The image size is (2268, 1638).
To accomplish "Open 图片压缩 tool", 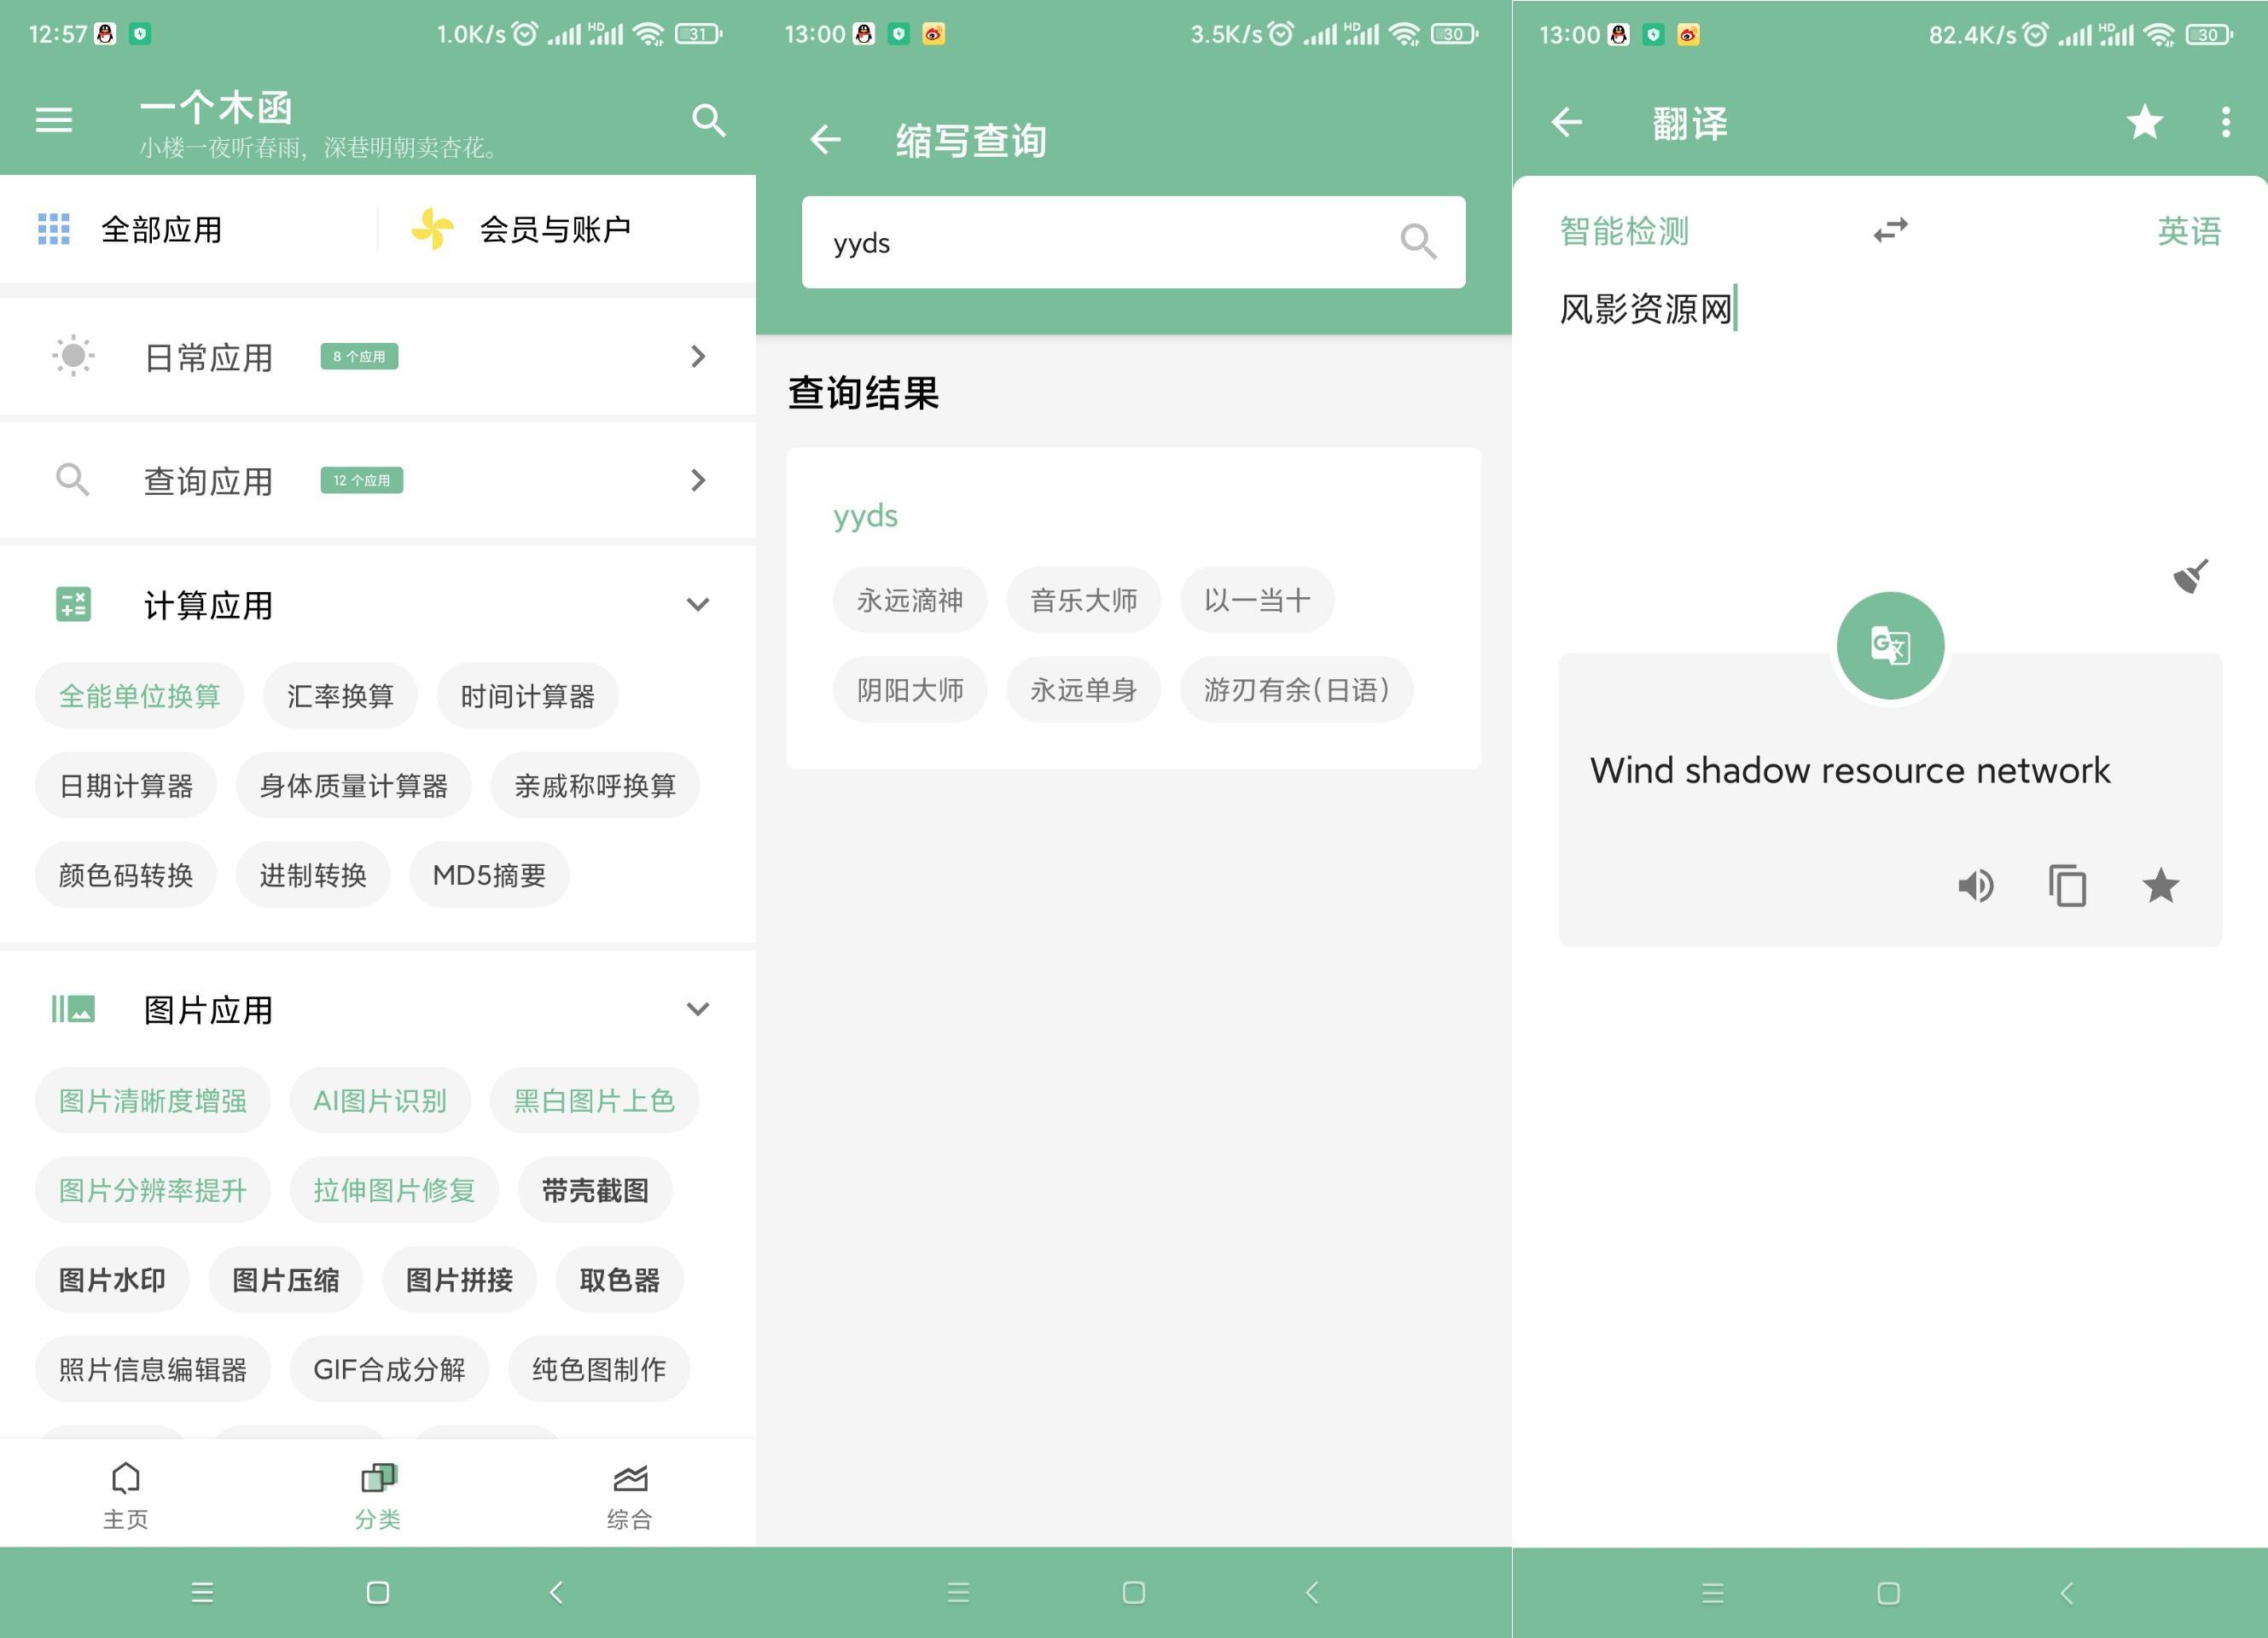I will pos(286,1279).
